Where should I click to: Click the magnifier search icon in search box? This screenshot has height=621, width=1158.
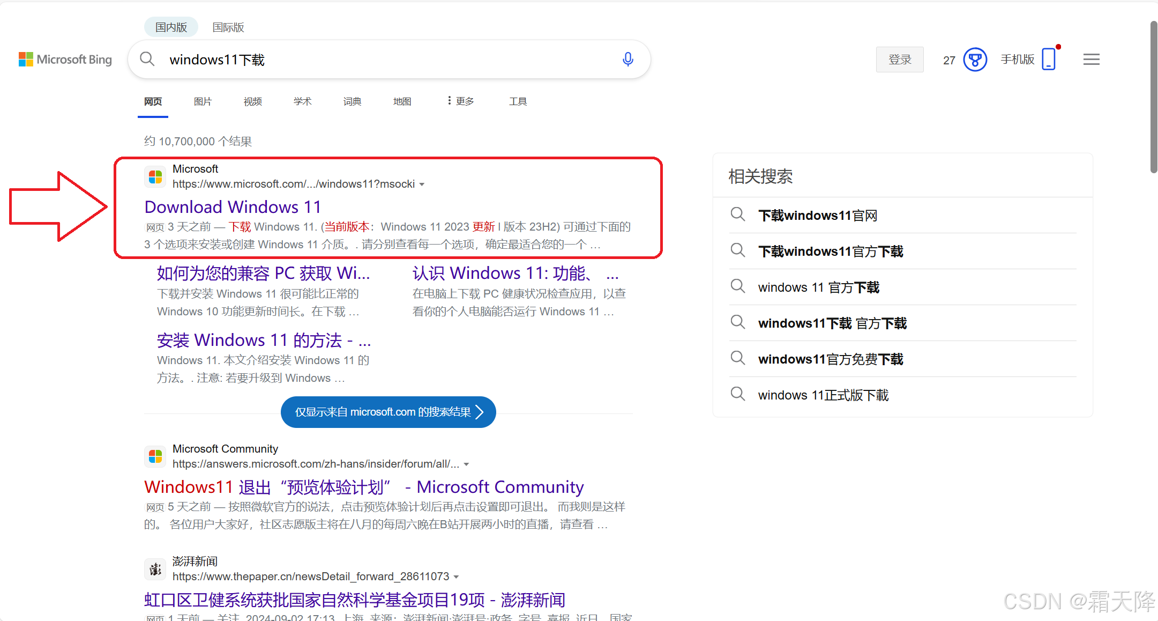[147, 60]
